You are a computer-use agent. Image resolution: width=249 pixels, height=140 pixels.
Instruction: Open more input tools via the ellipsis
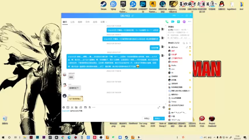tap(94, 107)
